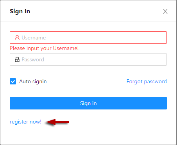Click the user silhouette icon in Username field
Viewport: 177px width, 145px height.
coord(17,38)
